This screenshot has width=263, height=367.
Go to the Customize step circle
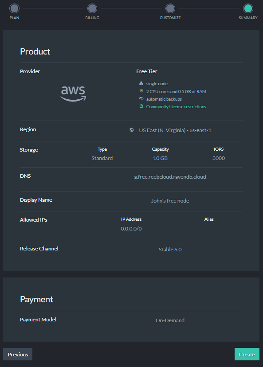170,8
